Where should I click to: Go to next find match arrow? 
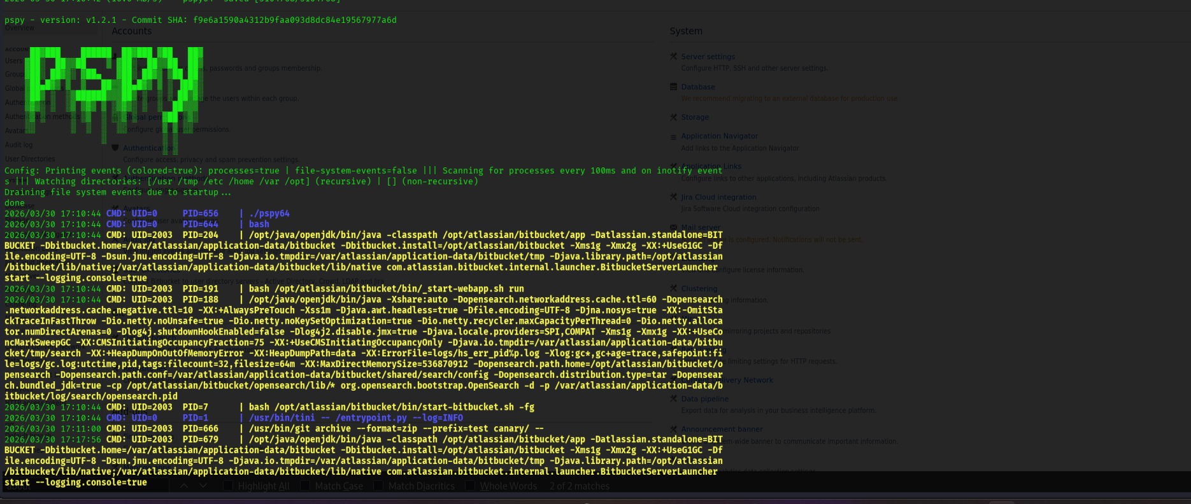click(x=203, y=486)
